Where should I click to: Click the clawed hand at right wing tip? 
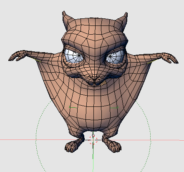[x=169, y=58]
